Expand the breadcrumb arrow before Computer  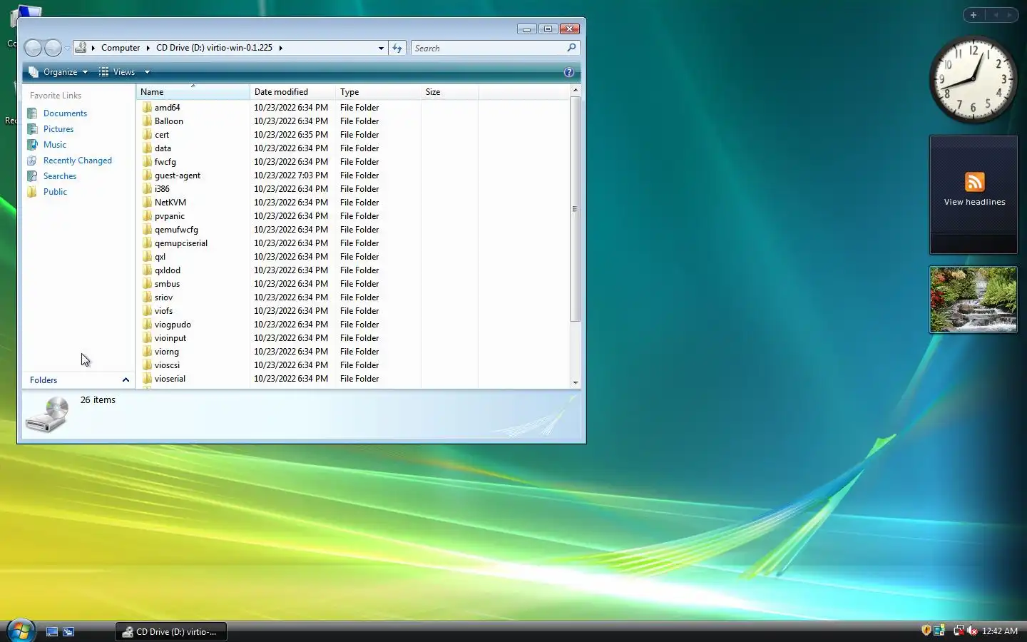pos(93,48)
